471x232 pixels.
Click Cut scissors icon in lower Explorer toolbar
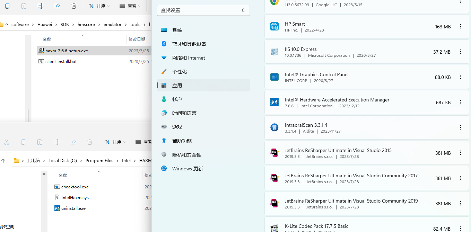point(7,142)
